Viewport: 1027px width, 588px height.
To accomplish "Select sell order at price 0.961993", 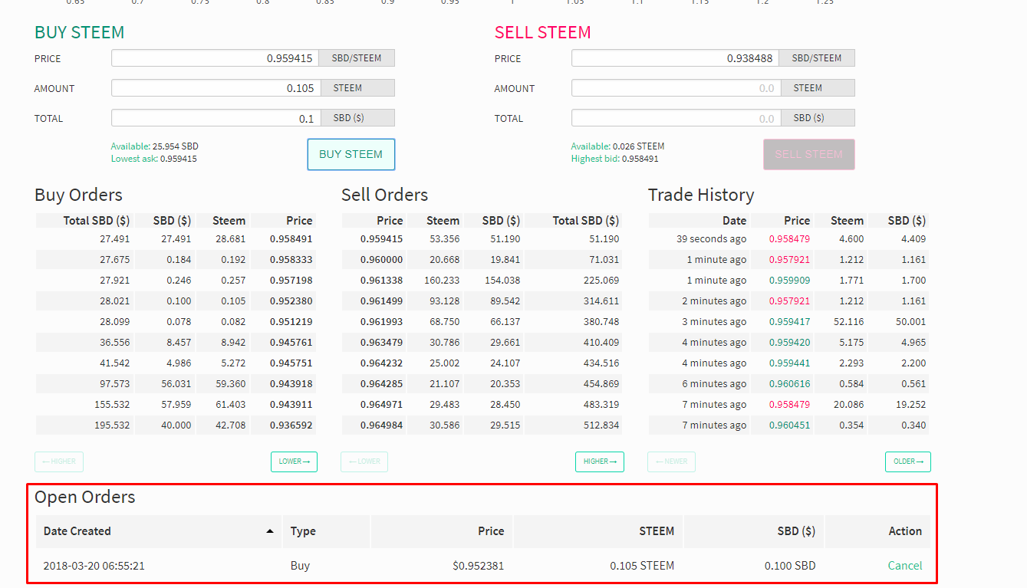I will pos(482,322).
